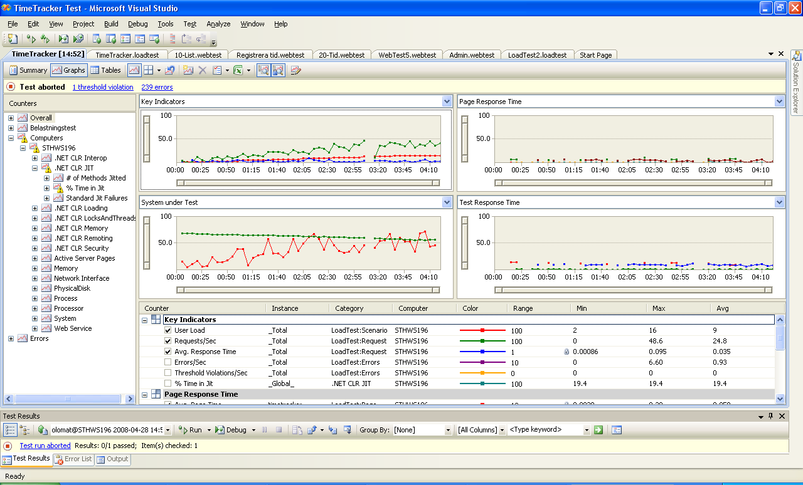
Task: Run tests in current context icon
Action: pos(31,39)
